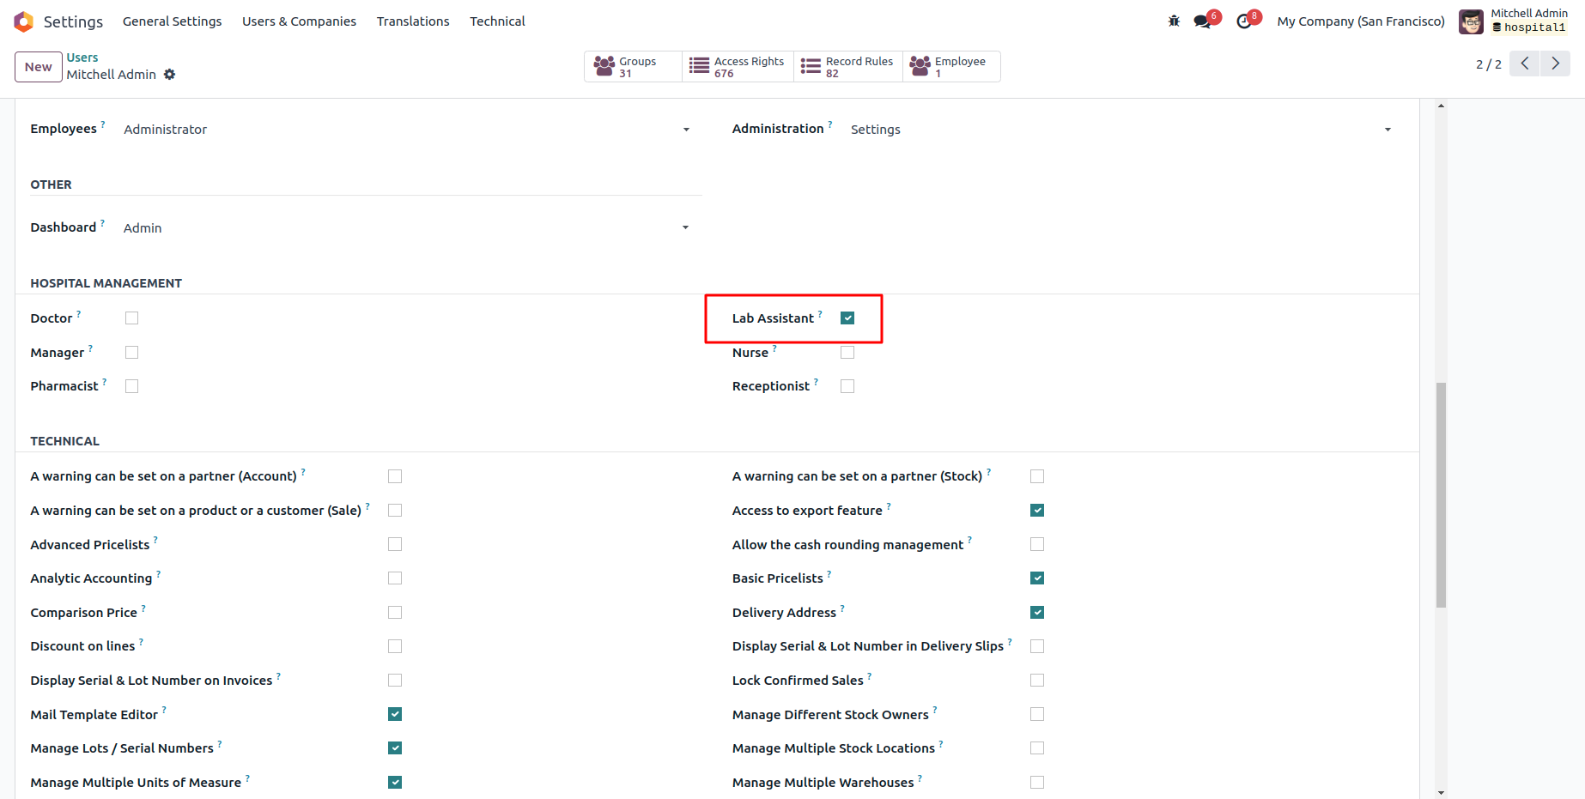1585x799 pixels.
Task: Click the gear icon beside Mitchell Admin
Action: tap(170, 75)
